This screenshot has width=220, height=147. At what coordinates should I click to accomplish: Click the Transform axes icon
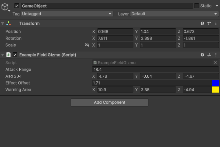pos(8,23)
